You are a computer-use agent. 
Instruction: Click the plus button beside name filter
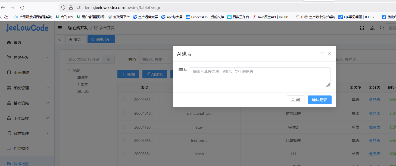(x=108, y=59)
